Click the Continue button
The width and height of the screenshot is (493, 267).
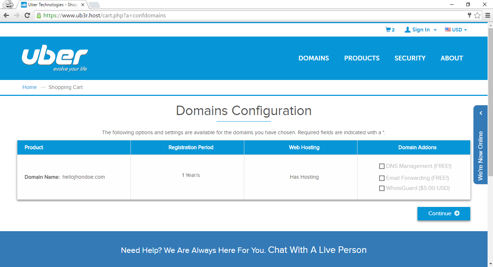click(443, 213)
